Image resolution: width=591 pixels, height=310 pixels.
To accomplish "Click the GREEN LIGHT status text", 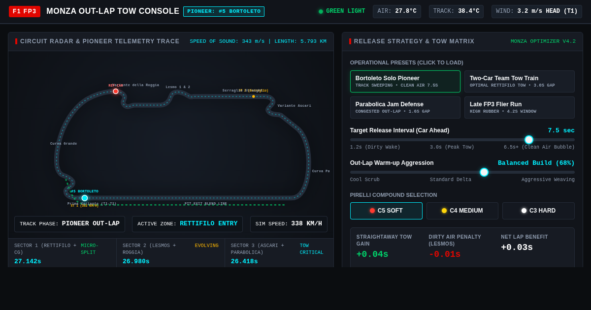I will point(346,11).
